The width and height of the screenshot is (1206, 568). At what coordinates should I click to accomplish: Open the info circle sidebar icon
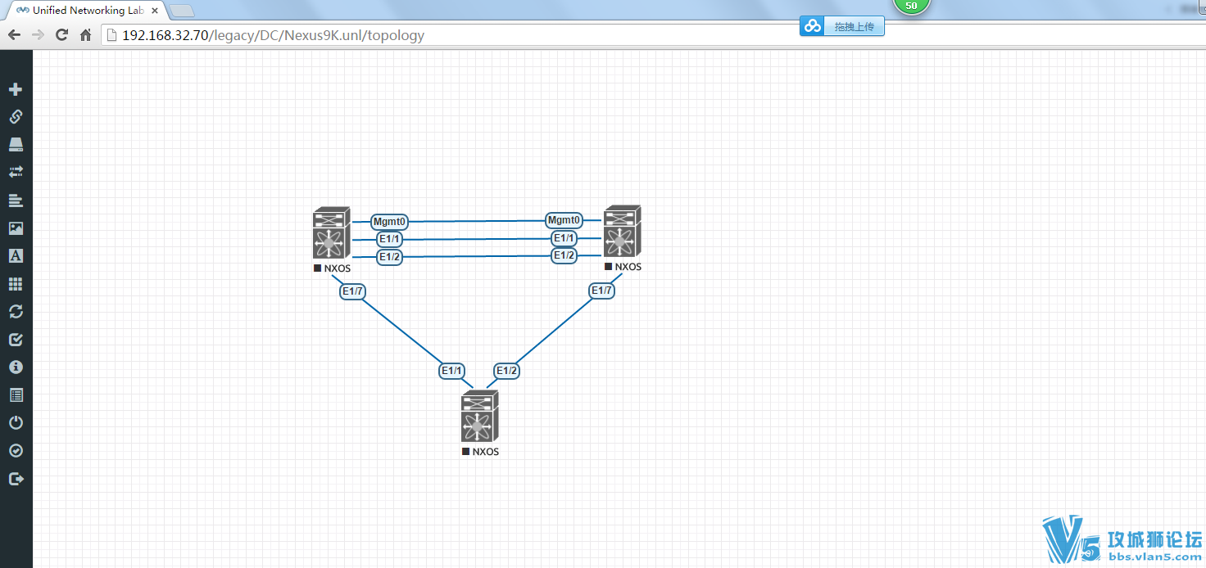point(16,367)
